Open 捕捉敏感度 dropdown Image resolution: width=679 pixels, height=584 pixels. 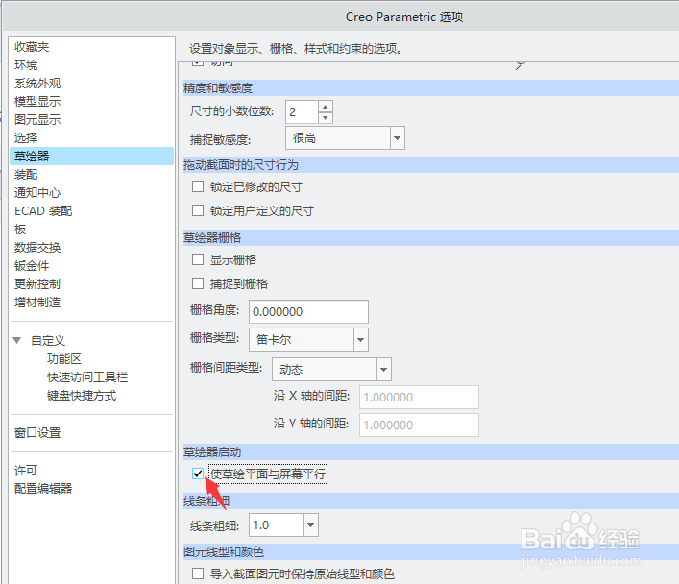click(x=345, y=138)
